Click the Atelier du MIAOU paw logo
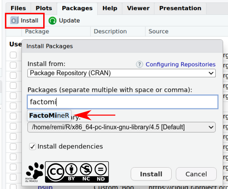This screenshot has width=228, height=189. 35,171
